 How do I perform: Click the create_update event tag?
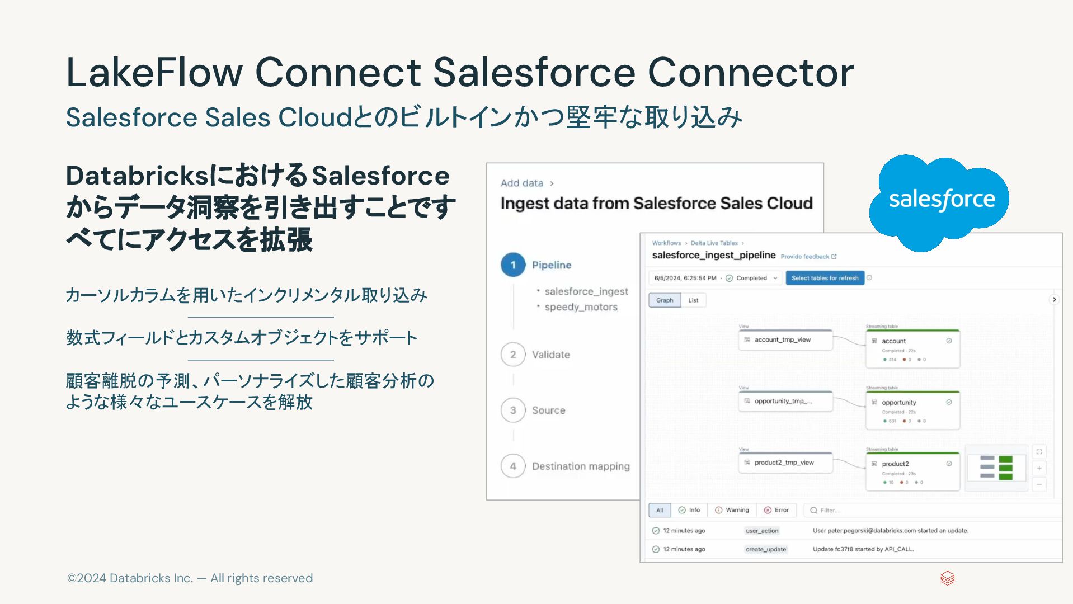click(766, 549)
